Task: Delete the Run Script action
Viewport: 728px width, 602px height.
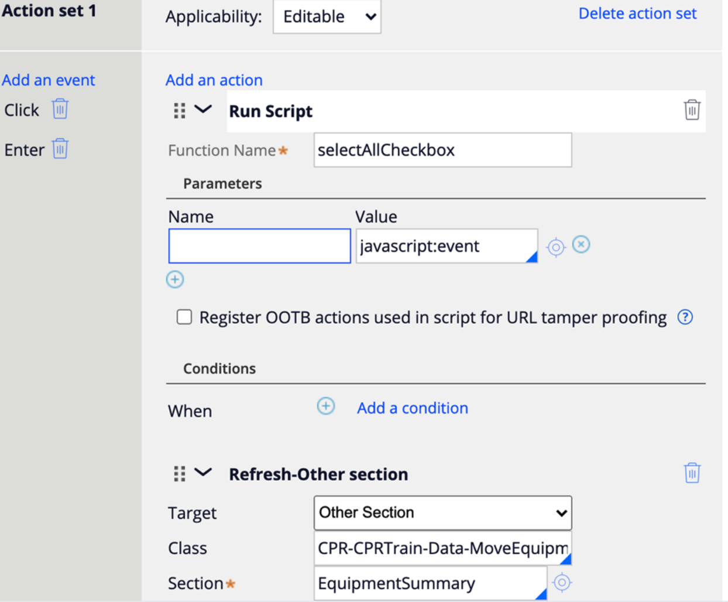Action: click(x=692, y=110)
